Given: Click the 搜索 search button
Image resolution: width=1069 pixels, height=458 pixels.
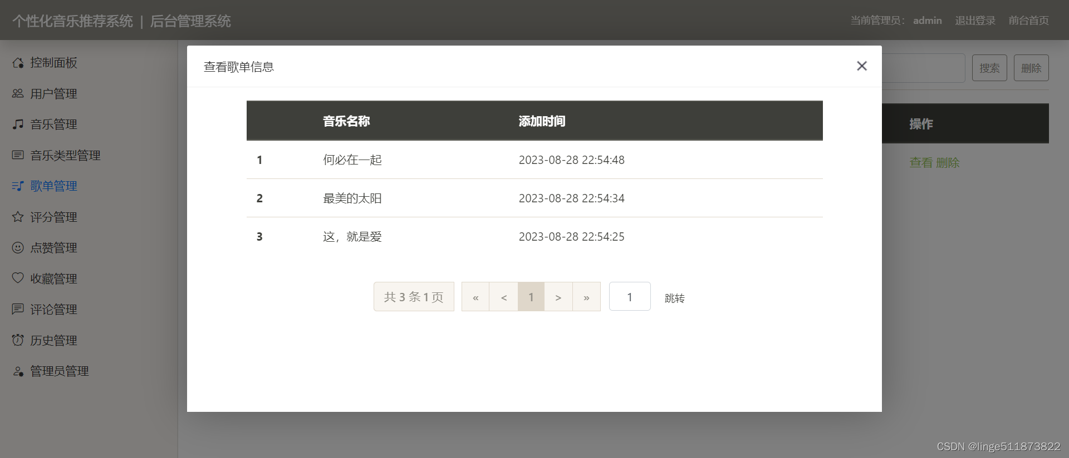Looking at the screenshot, I should (x=989, y=68).
